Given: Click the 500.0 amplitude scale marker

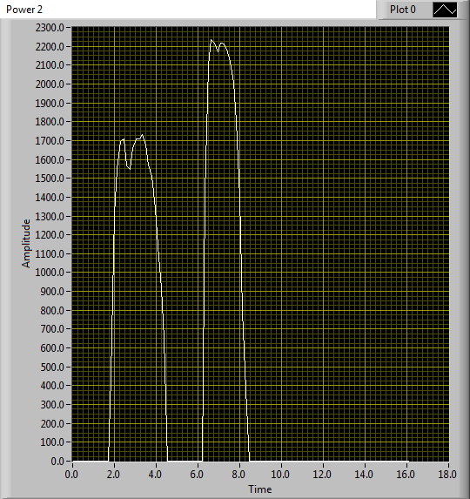Looking at the screenshot, I should (x=52, y=367).
